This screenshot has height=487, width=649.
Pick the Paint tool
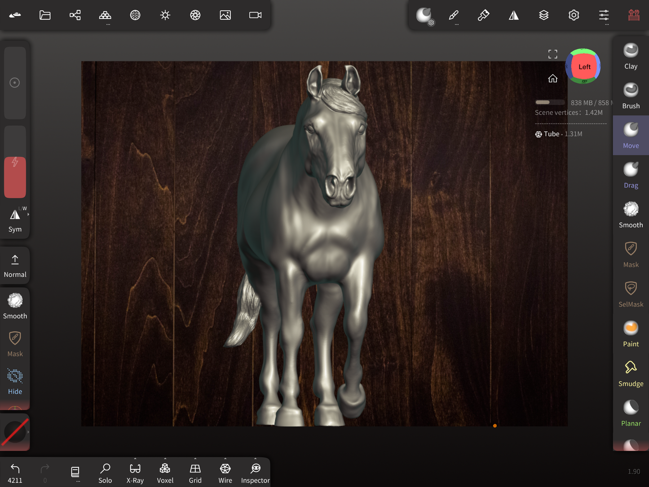(631, 334)
